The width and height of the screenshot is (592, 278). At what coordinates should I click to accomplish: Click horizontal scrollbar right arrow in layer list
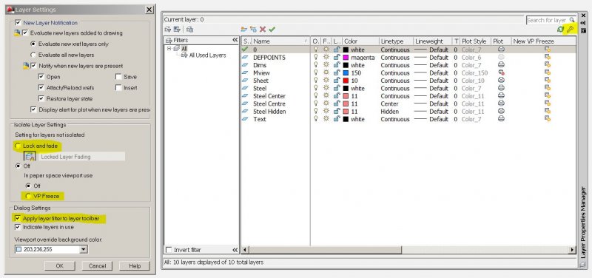click(x=573, y=250)
